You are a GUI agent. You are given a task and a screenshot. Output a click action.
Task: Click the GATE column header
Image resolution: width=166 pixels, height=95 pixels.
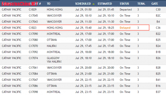155,4
